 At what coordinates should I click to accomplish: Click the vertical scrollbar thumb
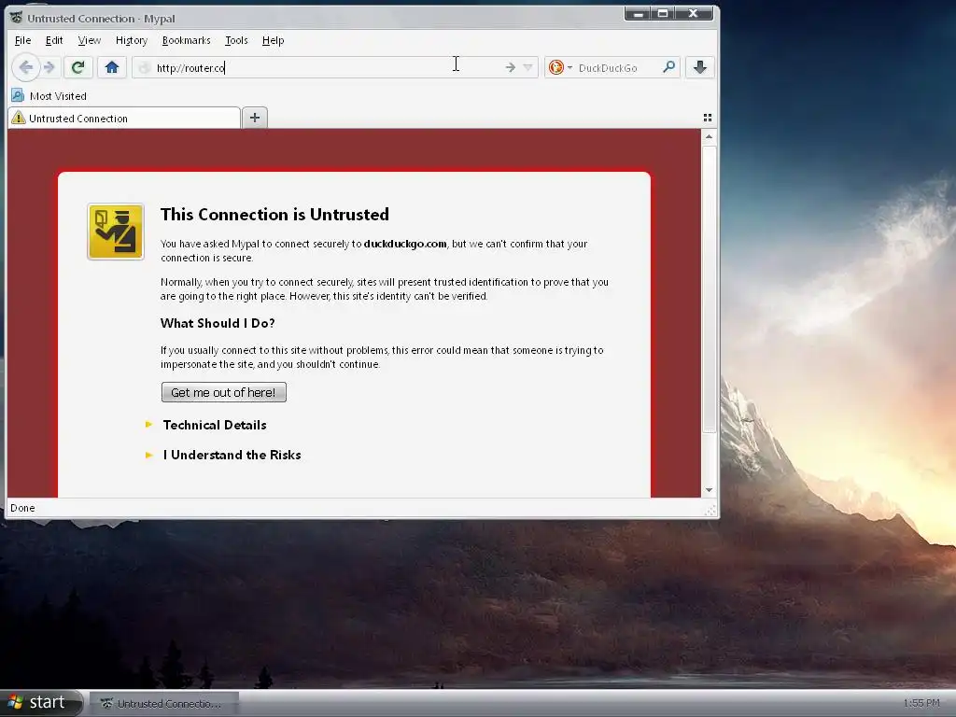709,288
